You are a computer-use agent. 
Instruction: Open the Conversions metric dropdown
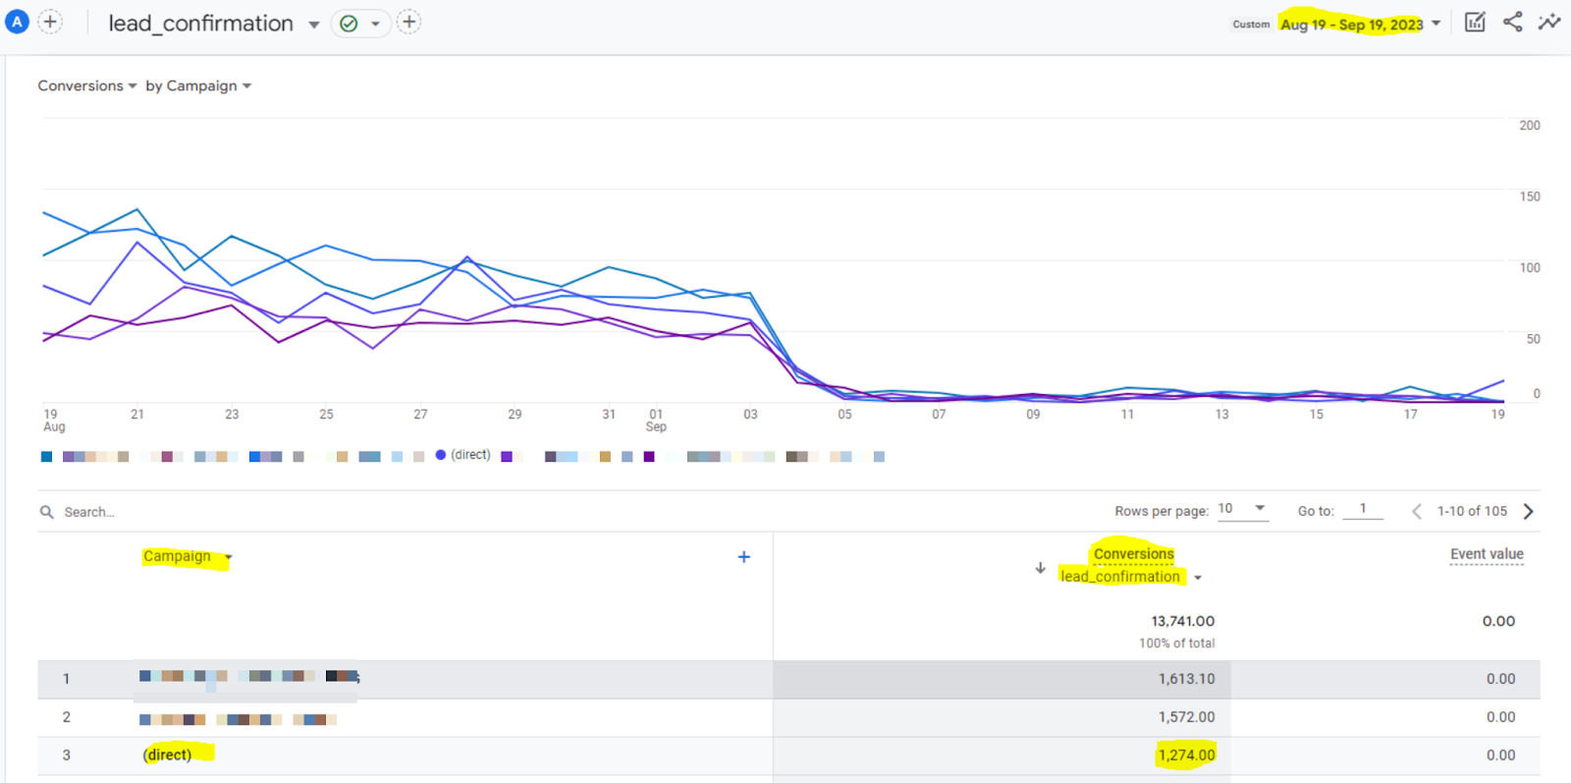(x=87, y=85)
